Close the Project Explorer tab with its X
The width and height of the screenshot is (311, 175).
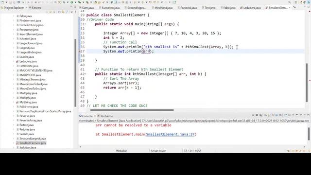coord(26,8)
